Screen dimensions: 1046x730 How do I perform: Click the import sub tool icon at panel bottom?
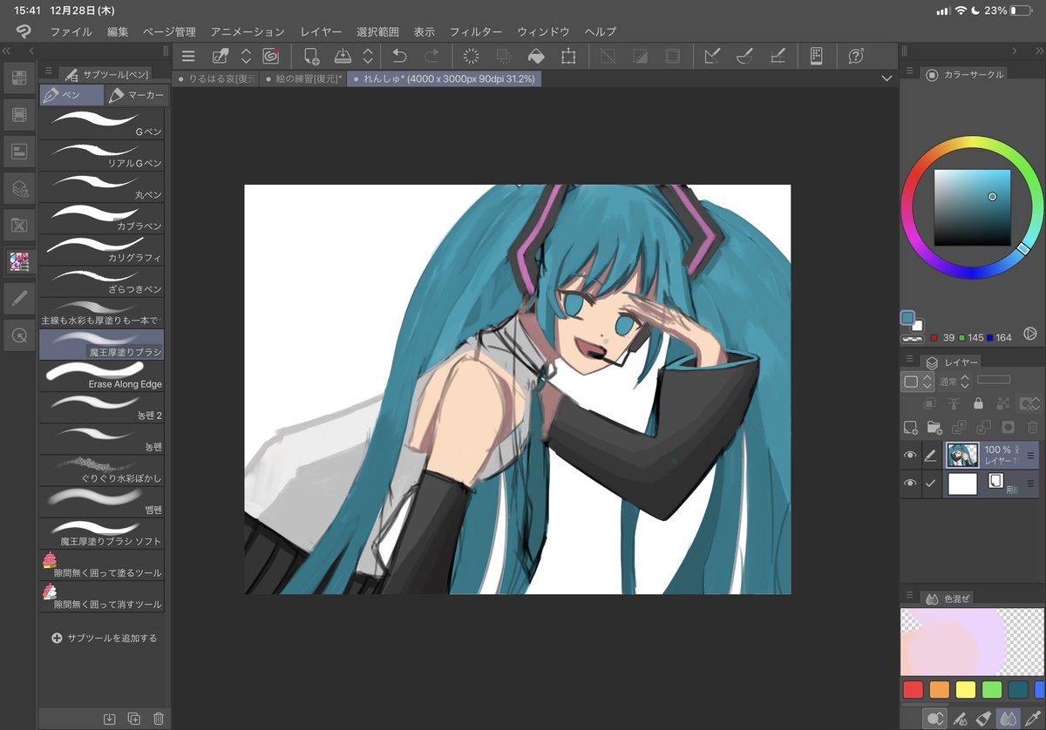(109, 719)
